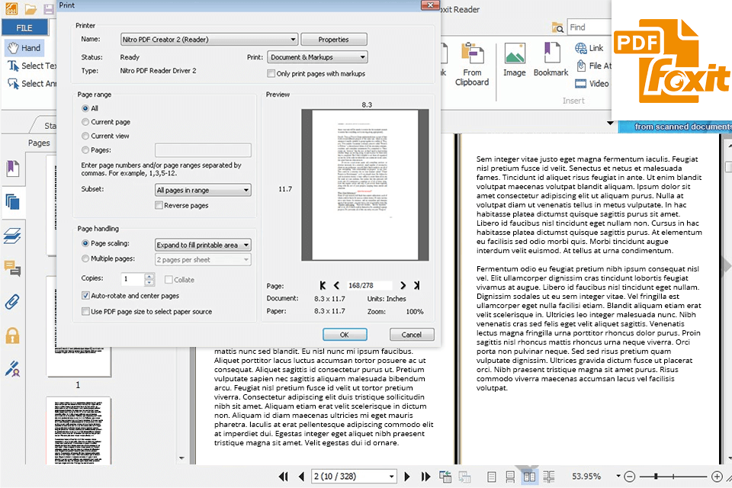This screenshot has width=732, height=488.
Task: Click the Pages range input field
Action: click(203, 150)
